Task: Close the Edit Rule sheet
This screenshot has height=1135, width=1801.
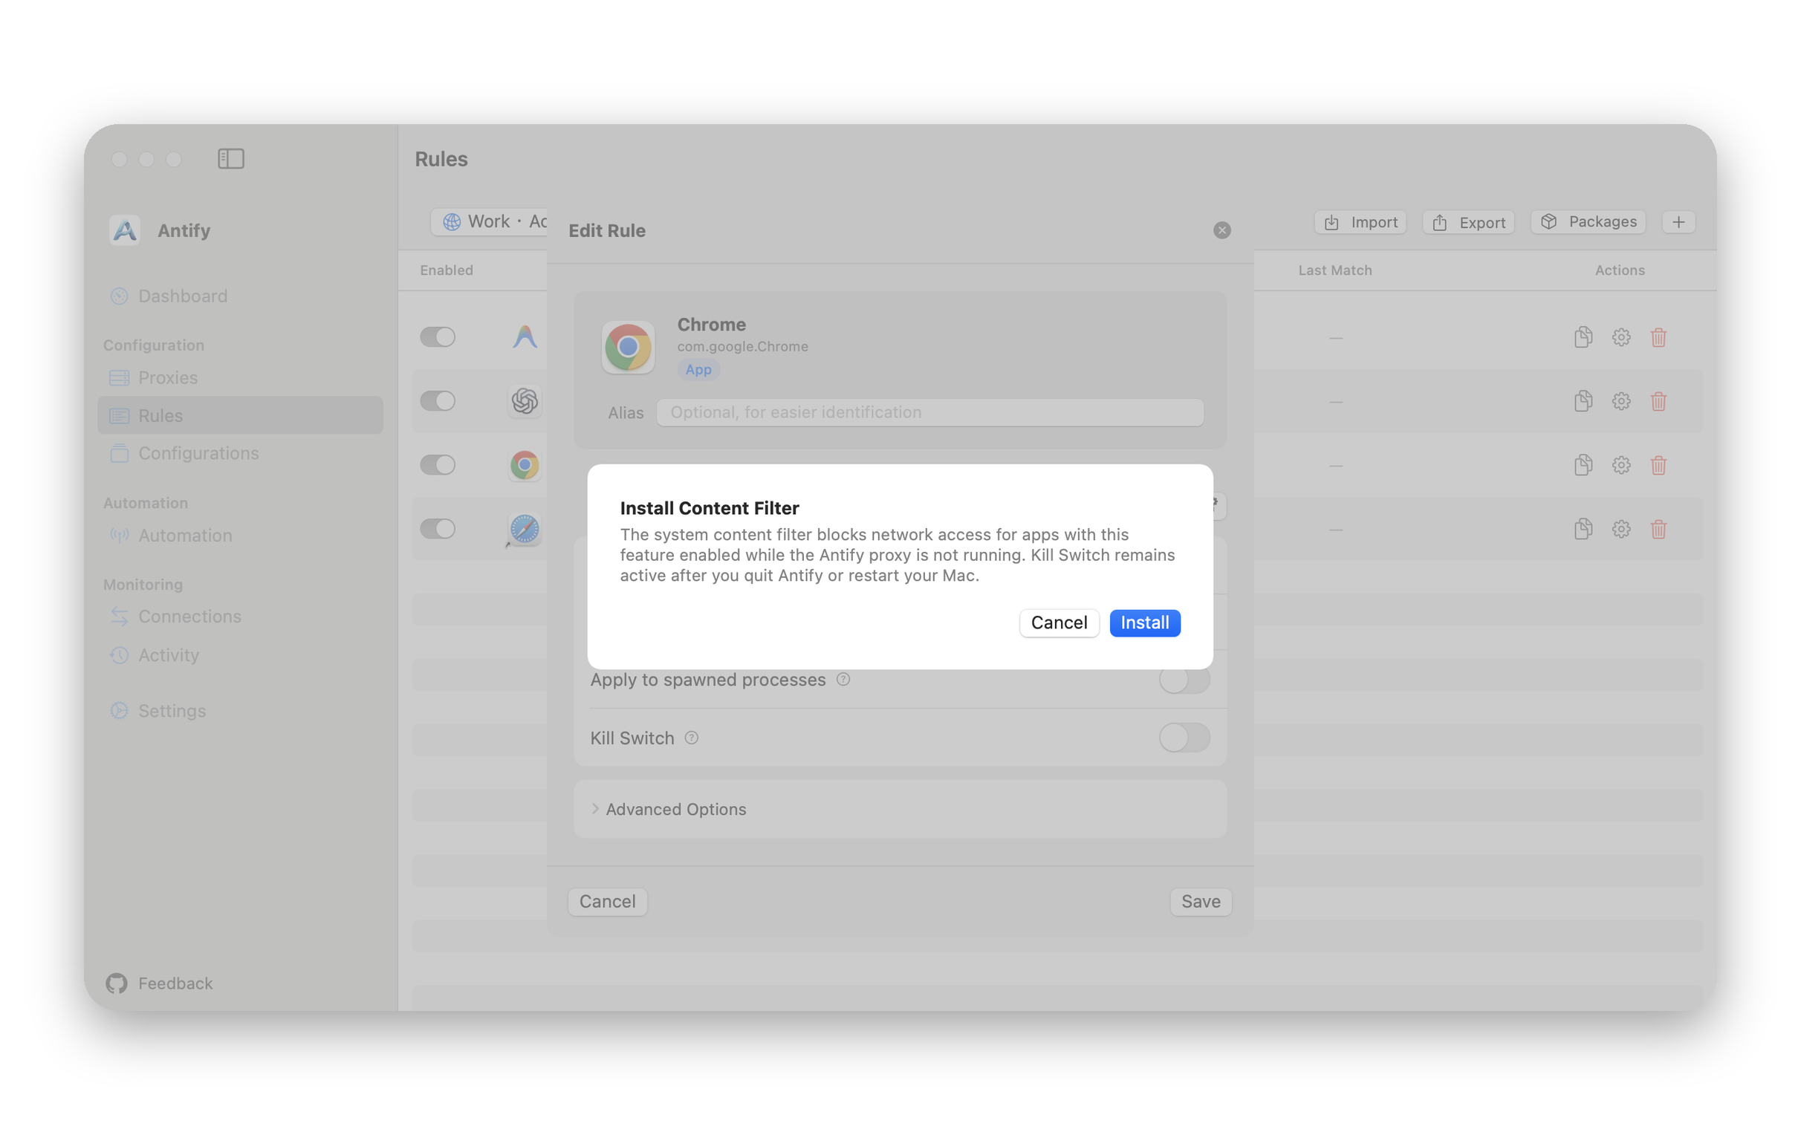Action: (x=1221, y=230)
